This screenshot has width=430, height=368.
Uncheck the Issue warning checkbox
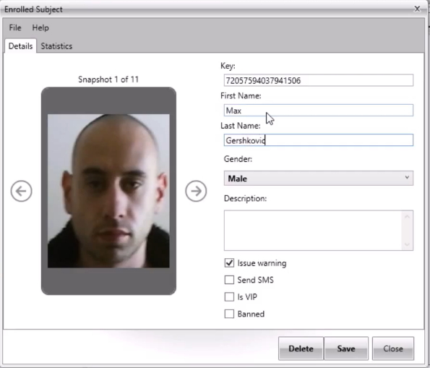pos(229,263)
